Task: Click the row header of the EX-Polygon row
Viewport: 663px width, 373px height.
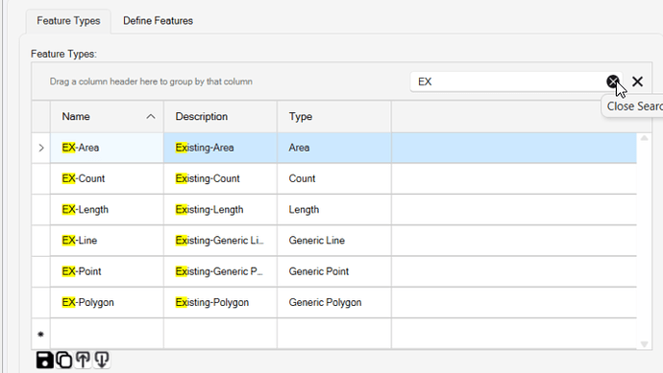Action: click(x=40, y=303)
